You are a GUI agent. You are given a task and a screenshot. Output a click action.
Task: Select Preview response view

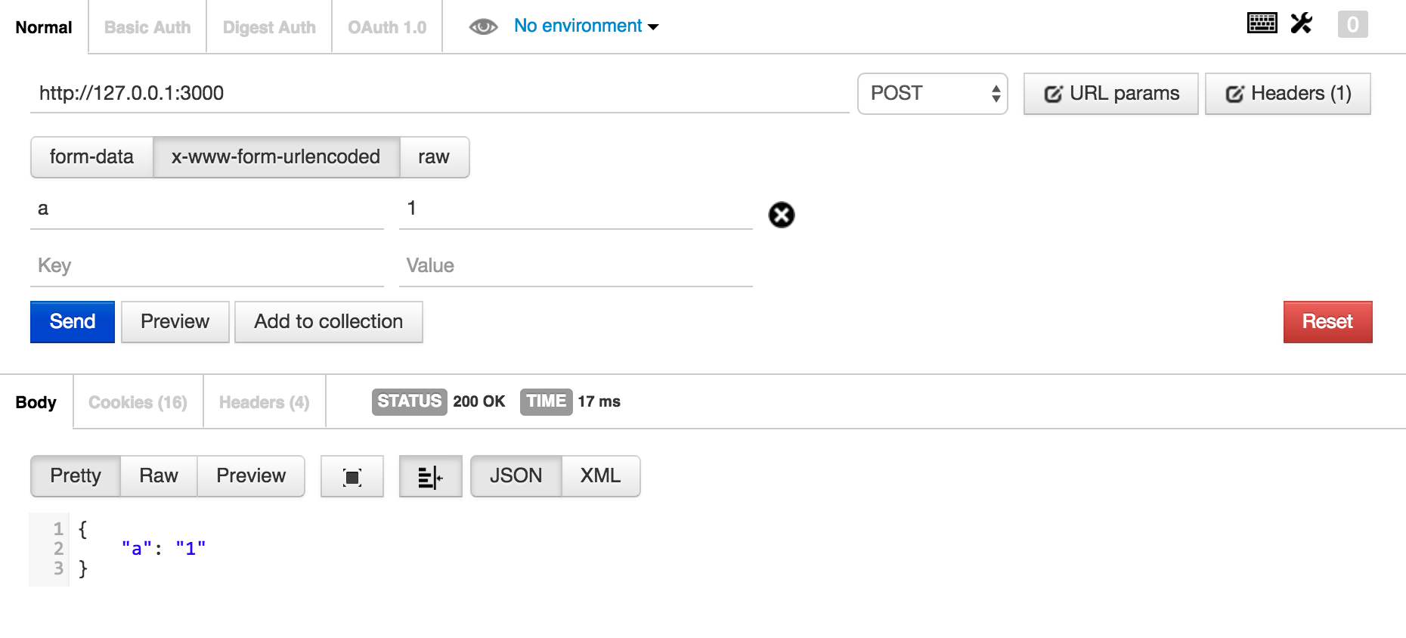[x=251, y=476]
